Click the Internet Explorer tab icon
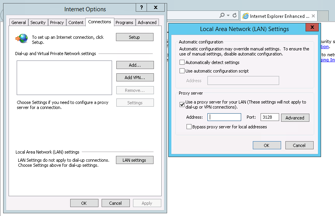 click(x=245, y=16)
